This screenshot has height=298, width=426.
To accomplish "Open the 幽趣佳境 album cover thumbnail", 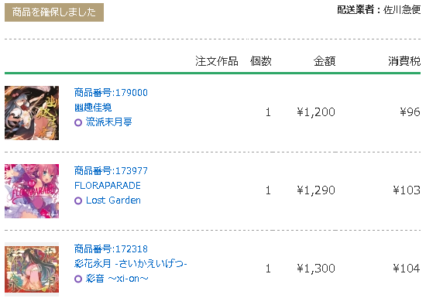I will point(32,113).
